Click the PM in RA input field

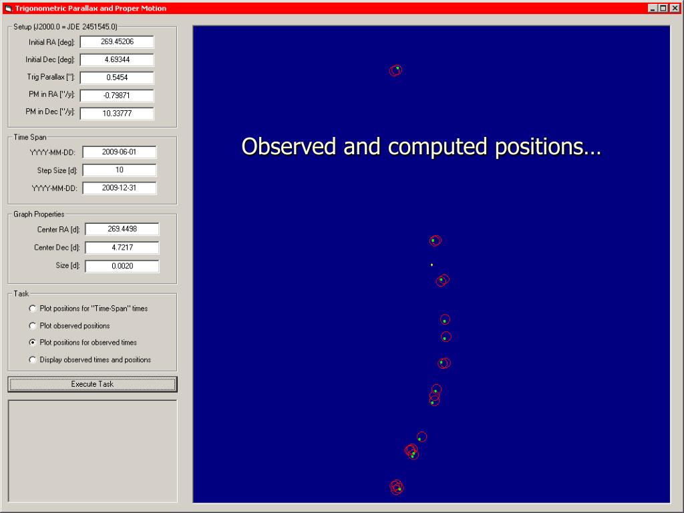117,96
